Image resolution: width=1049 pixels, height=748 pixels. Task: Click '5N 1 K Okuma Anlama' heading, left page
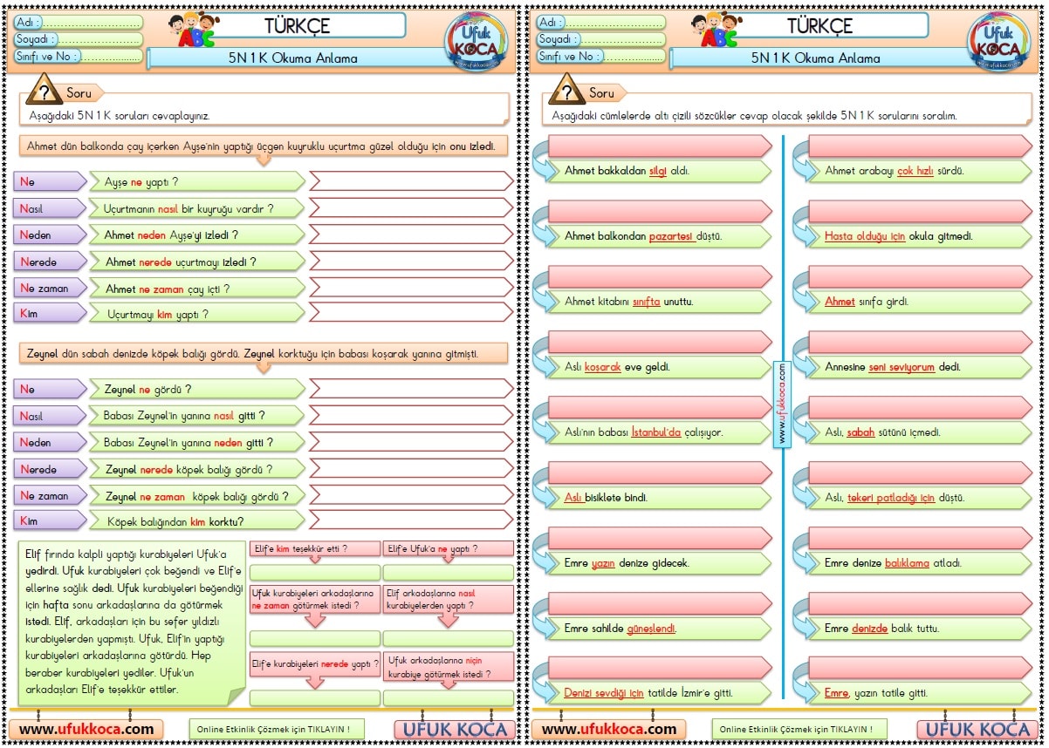click(293, 58)
